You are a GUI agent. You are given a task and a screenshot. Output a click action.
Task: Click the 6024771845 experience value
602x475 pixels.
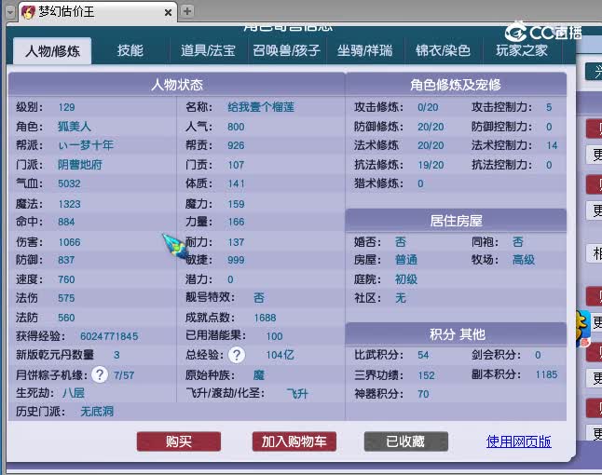click(x=109, y=336)
